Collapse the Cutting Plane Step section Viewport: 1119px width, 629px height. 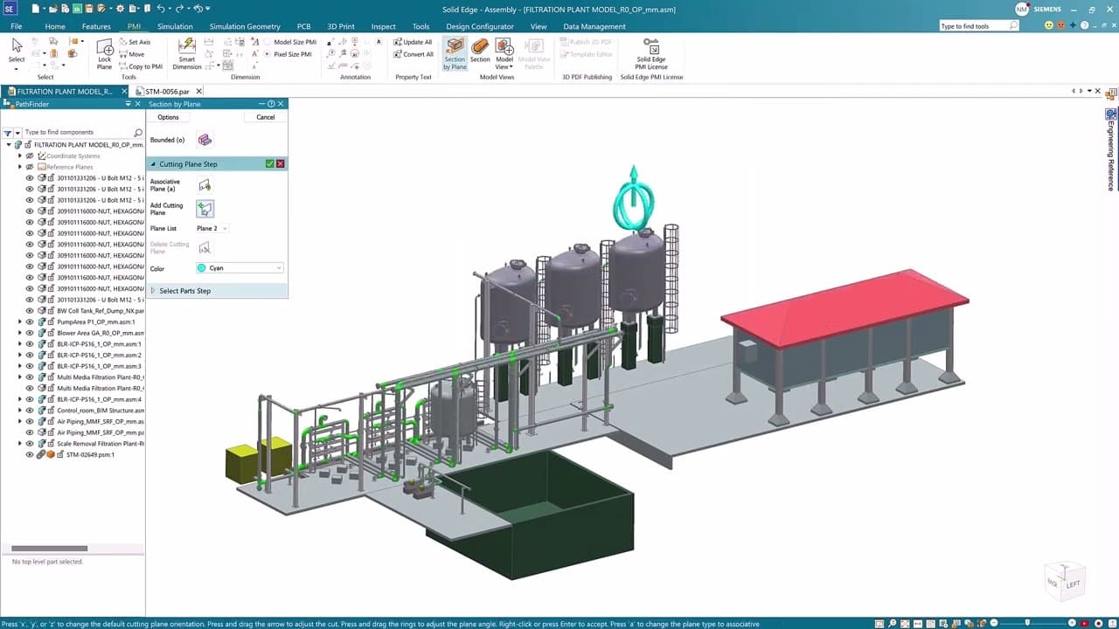pyautogui.click(x=152, y=164)
